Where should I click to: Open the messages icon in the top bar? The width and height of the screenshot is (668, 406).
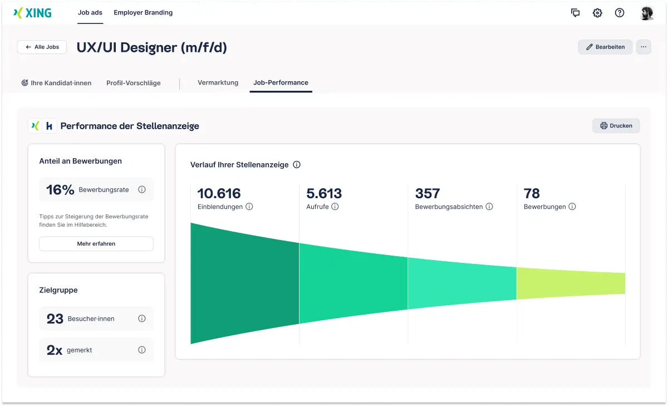pyautogui.click(x=575, y=13)
